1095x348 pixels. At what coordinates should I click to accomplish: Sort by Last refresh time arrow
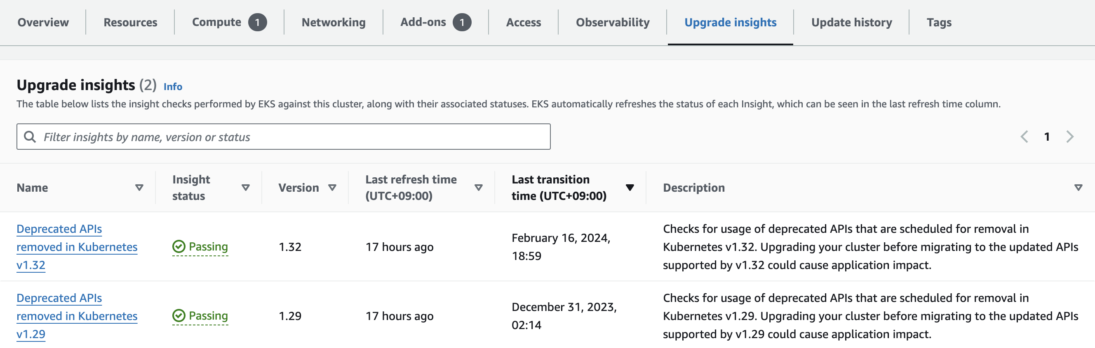[478, 188]
